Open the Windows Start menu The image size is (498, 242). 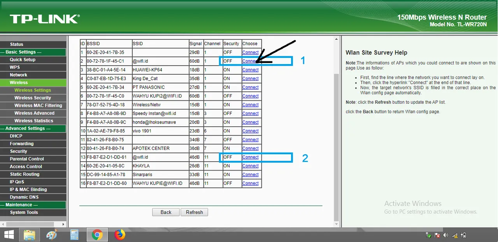tap(9, 235)
